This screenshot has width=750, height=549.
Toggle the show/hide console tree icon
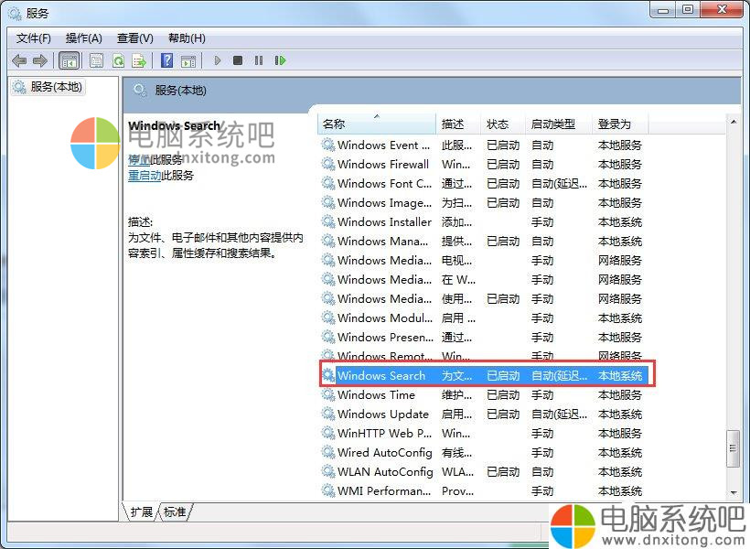point(69,60)
